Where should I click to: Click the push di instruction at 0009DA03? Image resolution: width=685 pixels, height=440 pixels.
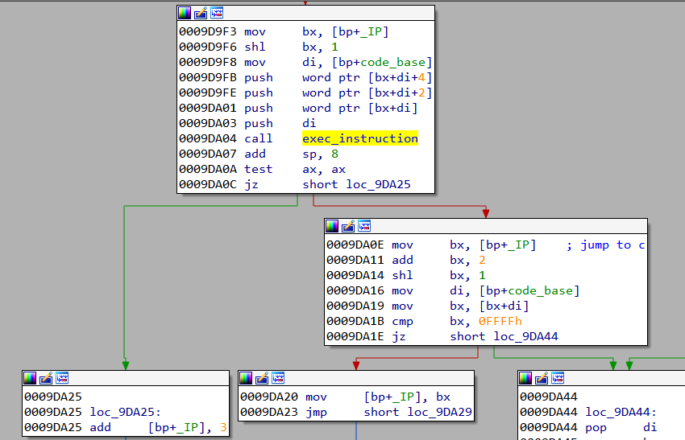pyautogui.click(x=280, y=123)
